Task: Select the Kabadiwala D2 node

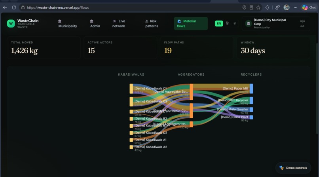Action: click(131, 133)
